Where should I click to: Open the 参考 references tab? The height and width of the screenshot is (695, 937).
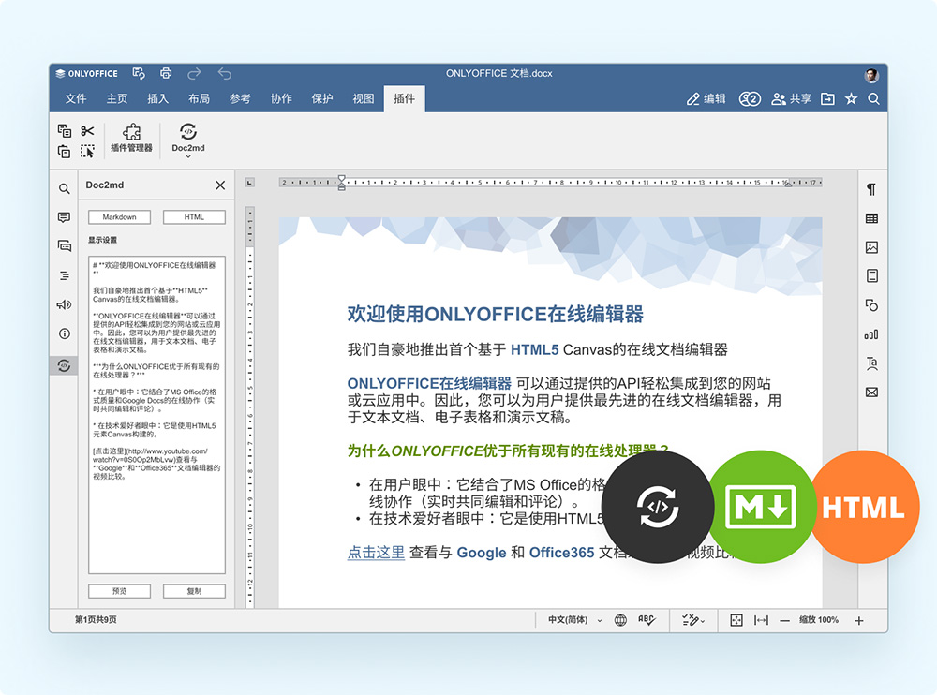pos(240,98)
